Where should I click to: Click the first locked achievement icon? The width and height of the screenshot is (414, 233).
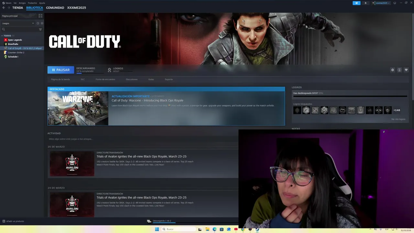(x=297, y=110)
